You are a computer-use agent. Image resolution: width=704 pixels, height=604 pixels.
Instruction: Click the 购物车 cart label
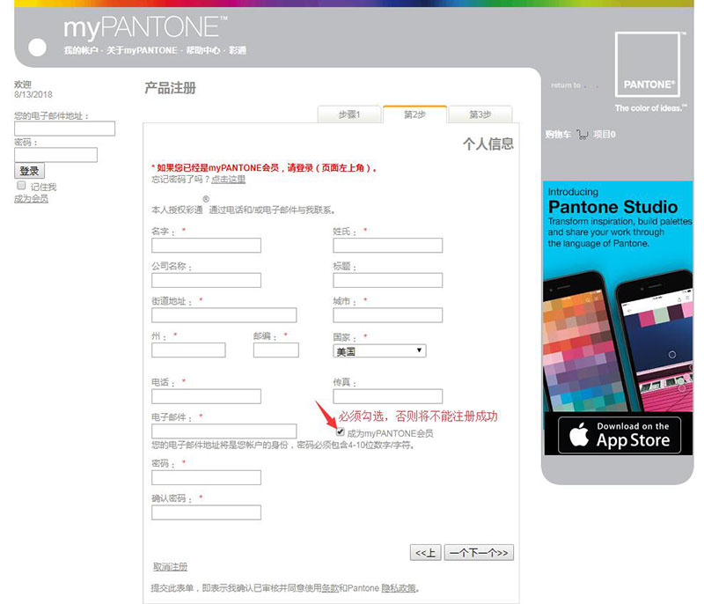(558, 135)
